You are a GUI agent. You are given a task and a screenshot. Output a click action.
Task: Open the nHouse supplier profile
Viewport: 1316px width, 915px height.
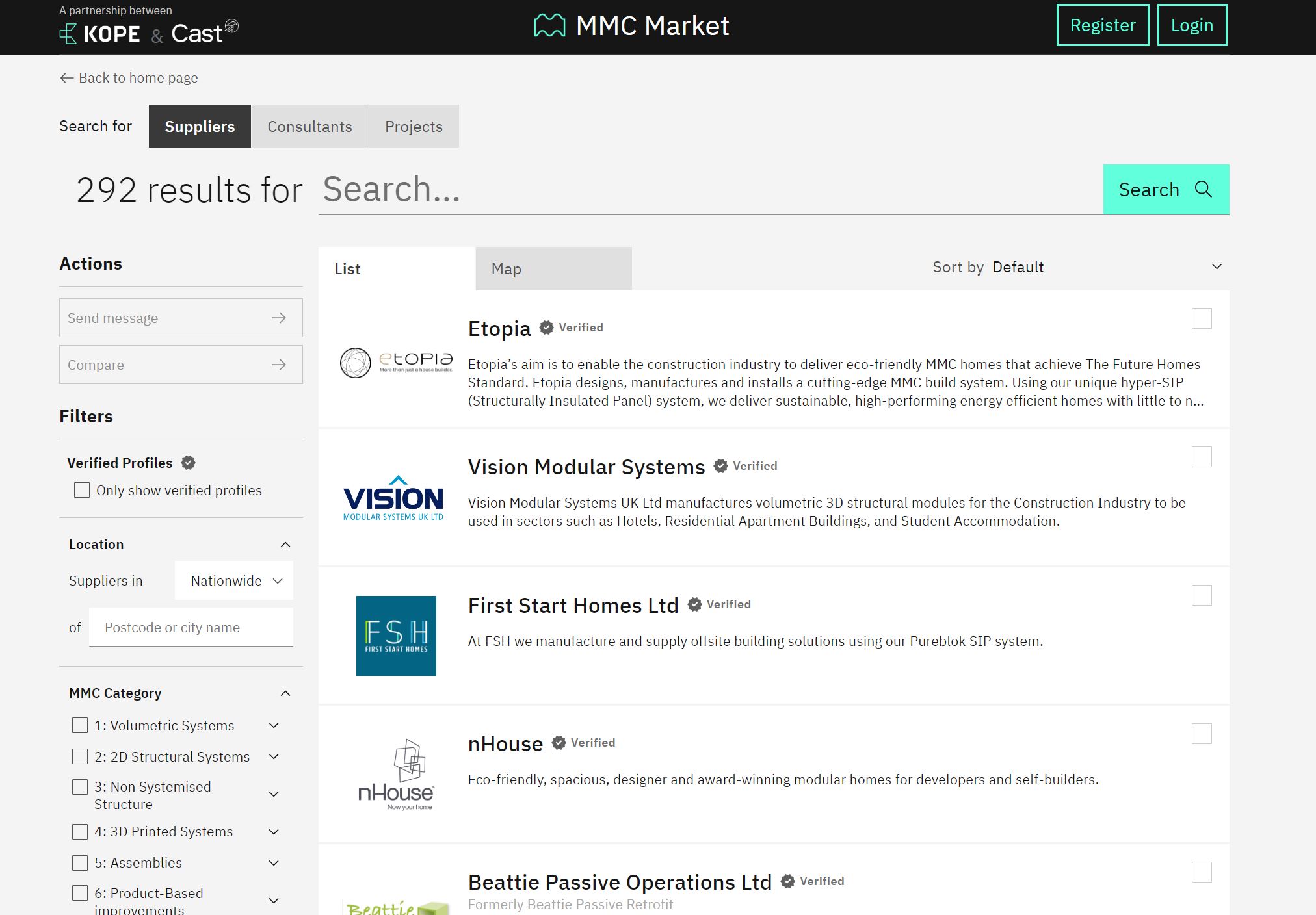(x=505, y=743)
